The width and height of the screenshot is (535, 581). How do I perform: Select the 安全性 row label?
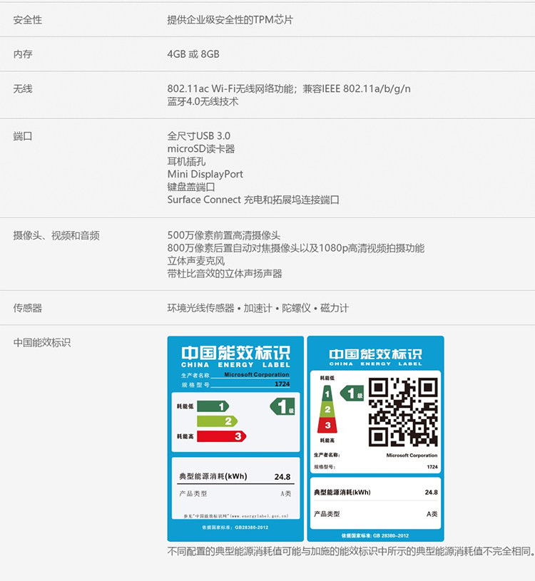(27, 20)
